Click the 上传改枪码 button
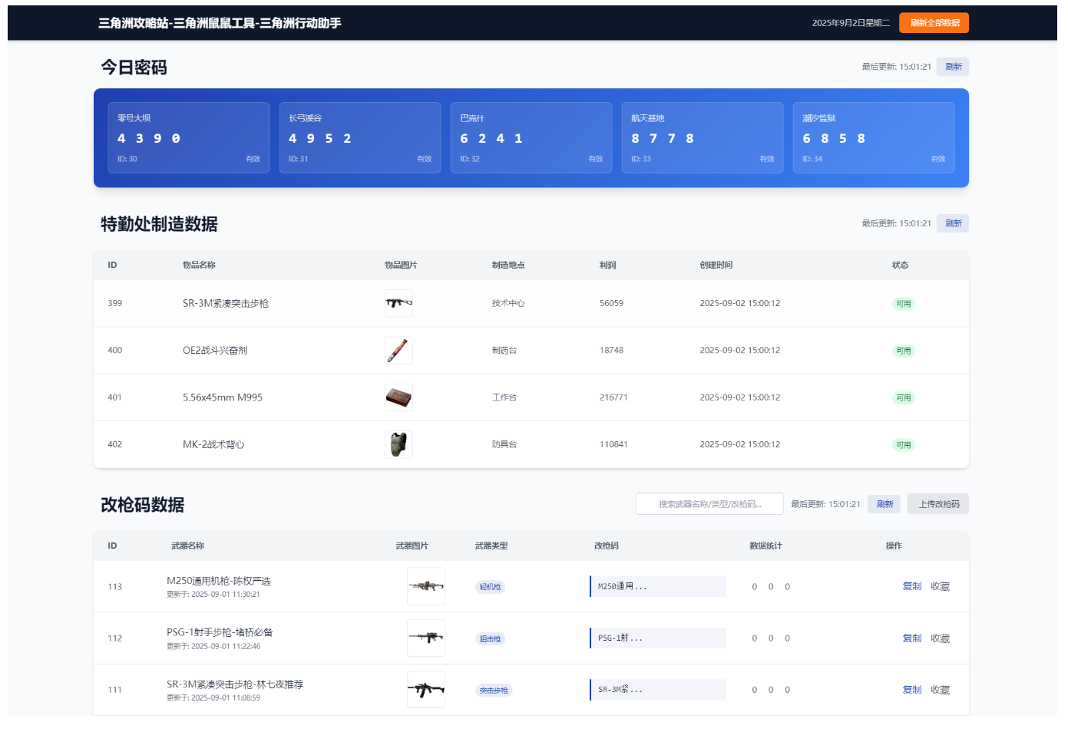Screen dimensions: 1068x732 (x=938, y=504)
